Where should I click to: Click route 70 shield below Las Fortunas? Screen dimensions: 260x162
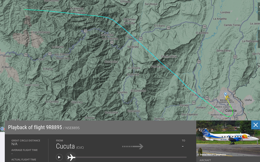coord(112,42)
